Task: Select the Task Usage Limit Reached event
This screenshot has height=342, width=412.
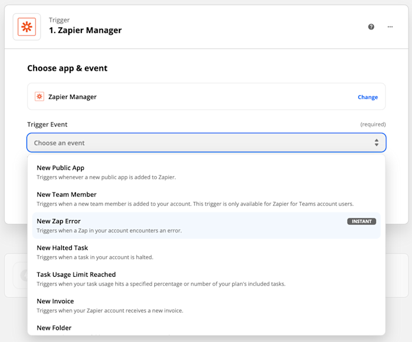Action: point(206,279)
